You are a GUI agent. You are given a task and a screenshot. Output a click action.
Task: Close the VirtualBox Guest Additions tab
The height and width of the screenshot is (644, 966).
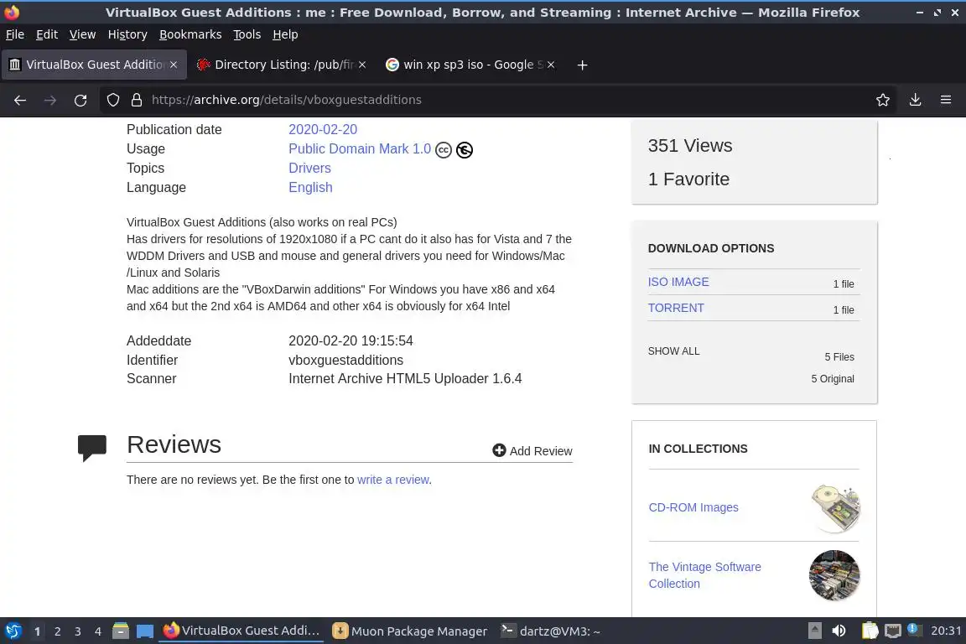tap(174, 65)
